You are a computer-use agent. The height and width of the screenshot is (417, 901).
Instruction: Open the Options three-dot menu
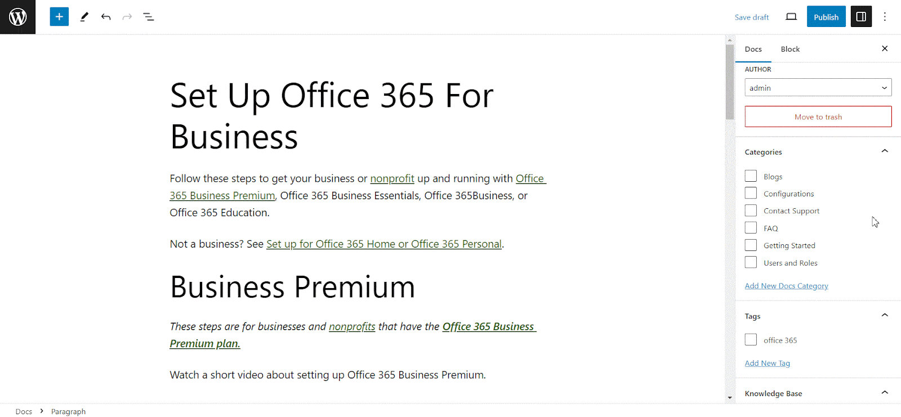[885, 17]
